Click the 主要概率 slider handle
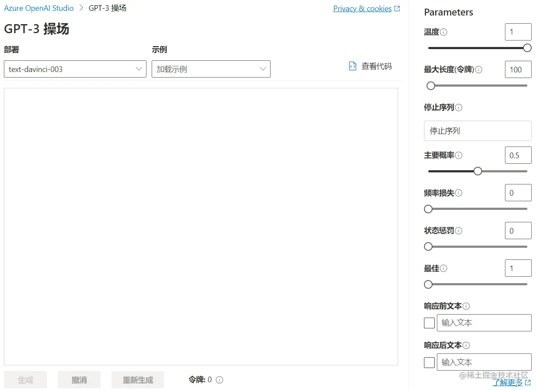Viewport: 539px width, 390px height. coord(478,171)
